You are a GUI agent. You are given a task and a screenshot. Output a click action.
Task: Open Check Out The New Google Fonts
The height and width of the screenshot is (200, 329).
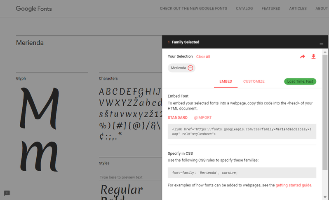(193, 8)
